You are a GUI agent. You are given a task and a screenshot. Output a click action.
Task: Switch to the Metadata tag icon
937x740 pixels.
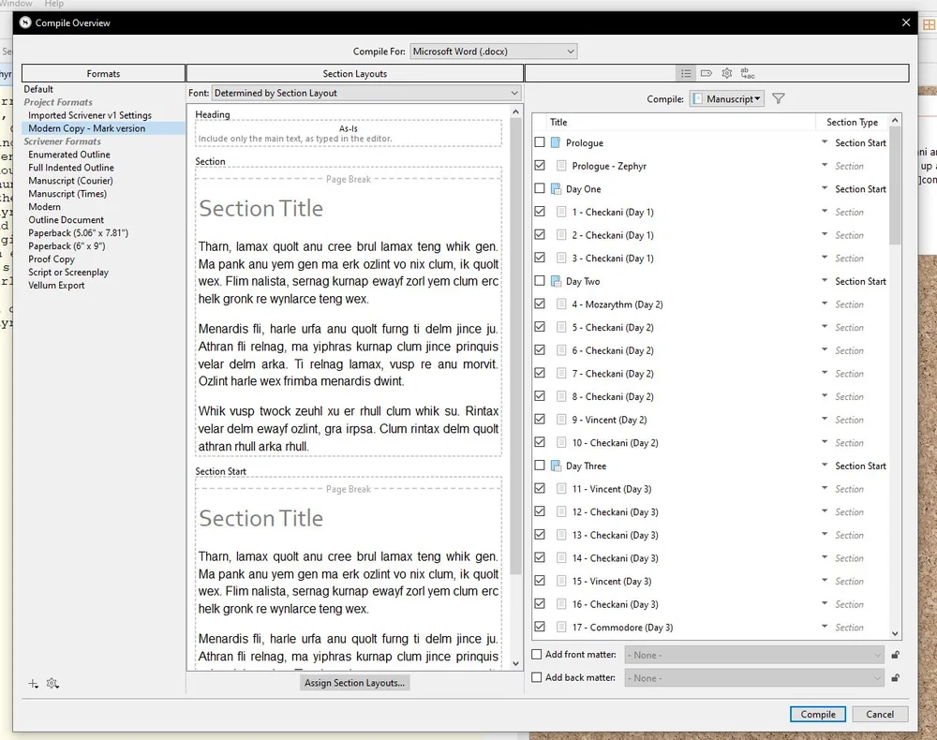(x=706, y=73)
